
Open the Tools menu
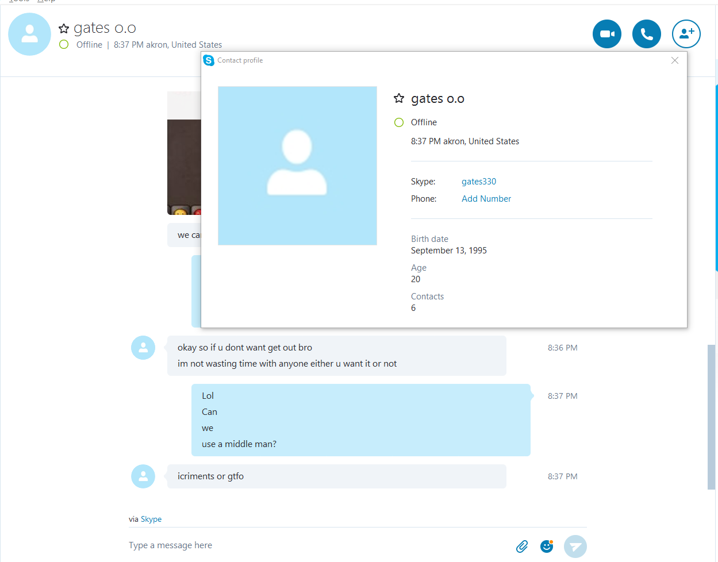tap(19, 1)
